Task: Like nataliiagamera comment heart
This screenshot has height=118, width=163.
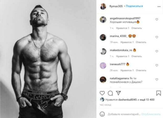Action: tap(157, 79)
